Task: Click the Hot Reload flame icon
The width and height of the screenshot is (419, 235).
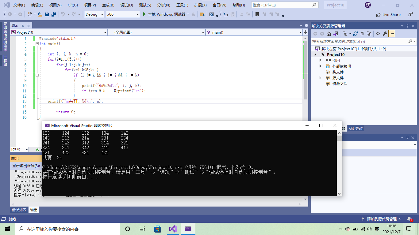Action: click(193, 14)
